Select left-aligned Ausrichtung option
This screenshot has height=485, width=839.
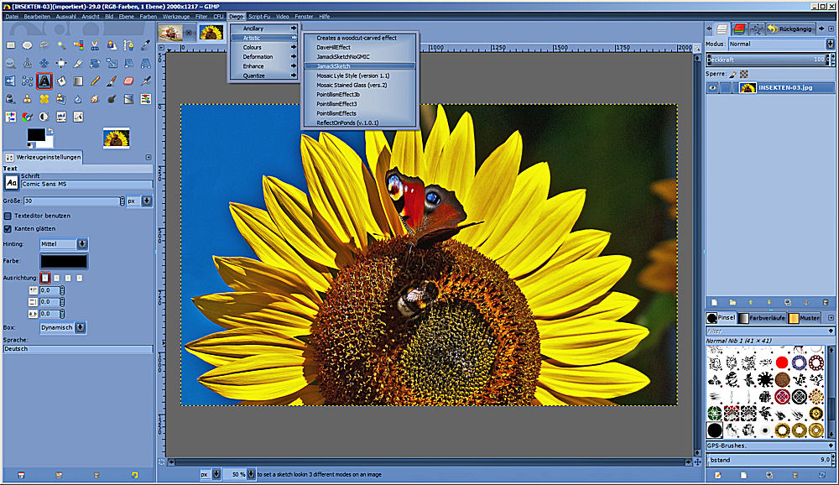pos(45,278)
